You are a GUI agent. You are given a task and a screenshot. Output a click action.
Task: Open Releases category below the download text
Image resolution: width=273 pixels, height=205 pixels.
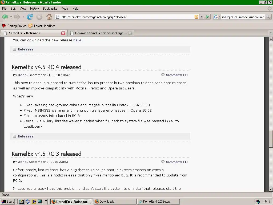click(x=25, y=49)
